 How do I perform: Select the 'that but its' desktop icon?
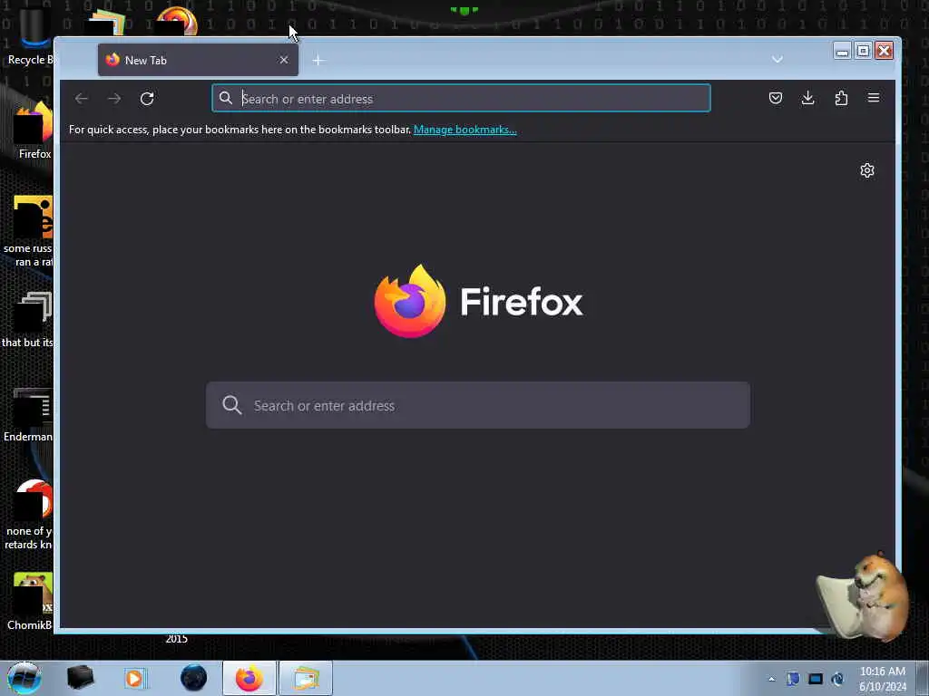[x=27, y=320]
